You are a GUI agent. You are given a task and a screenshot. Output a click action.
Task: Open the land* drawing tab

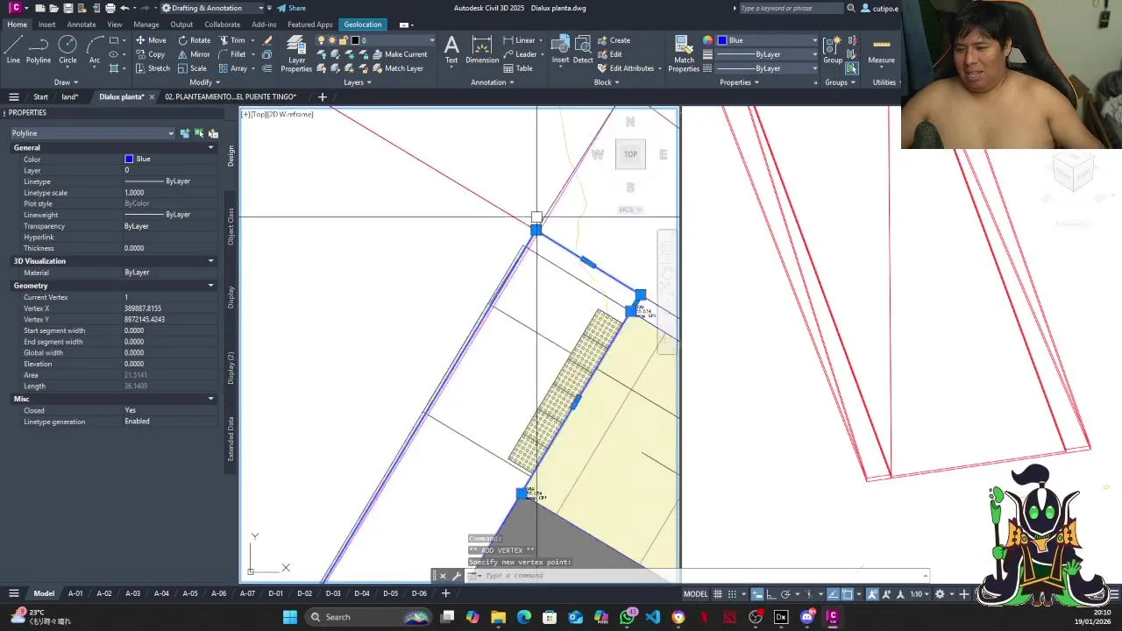tap(70, 96)
